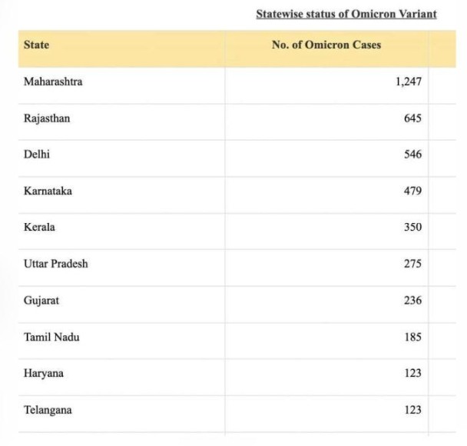The width and height of the screenshot is (467, 446).
Task: Click the Delhi state cell
Action: pos(38,155)
